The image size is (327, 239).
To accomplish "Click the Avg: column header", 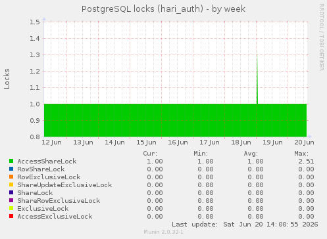I will pos(251,154).
